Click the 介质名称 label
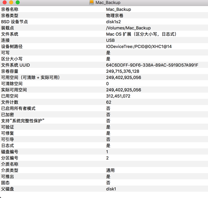The width and height of the screenshot is (208, 198). [x=10, y=164]
